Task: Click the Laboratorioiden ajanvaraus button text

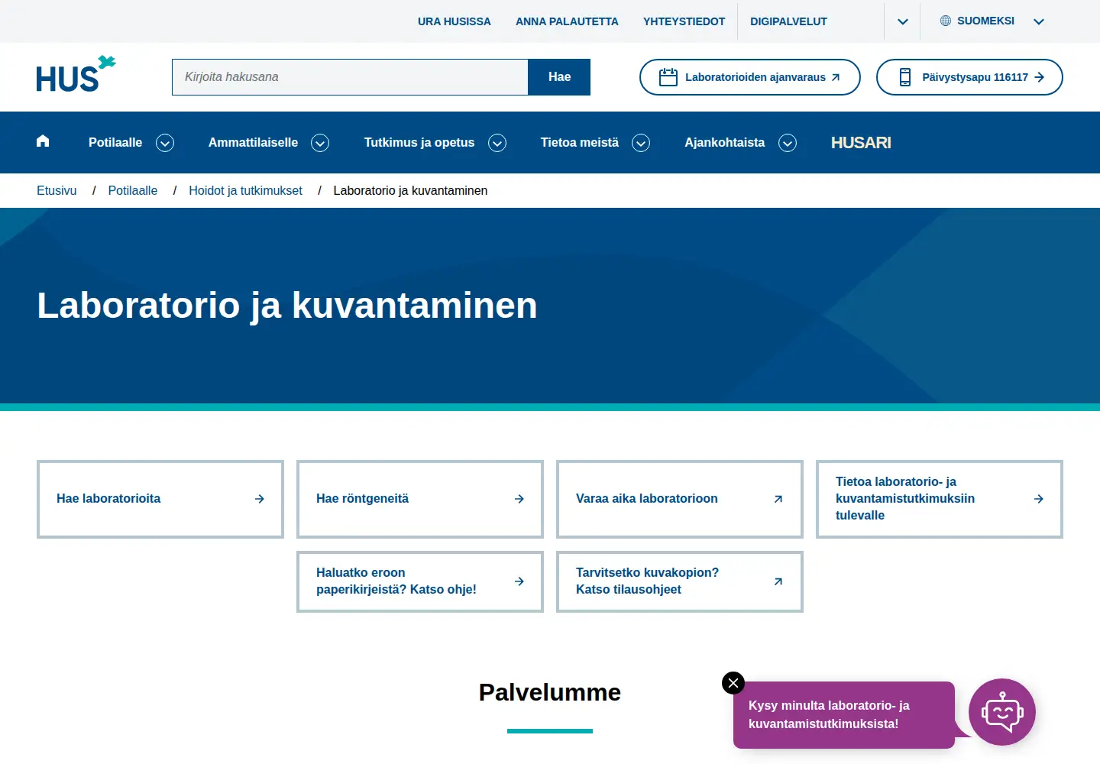Action: coord(755,77)
